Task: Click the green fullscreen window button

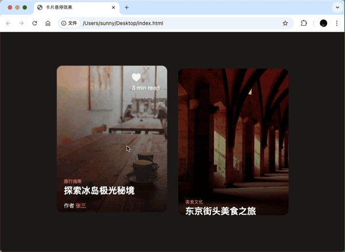Action: click(25, 7)
